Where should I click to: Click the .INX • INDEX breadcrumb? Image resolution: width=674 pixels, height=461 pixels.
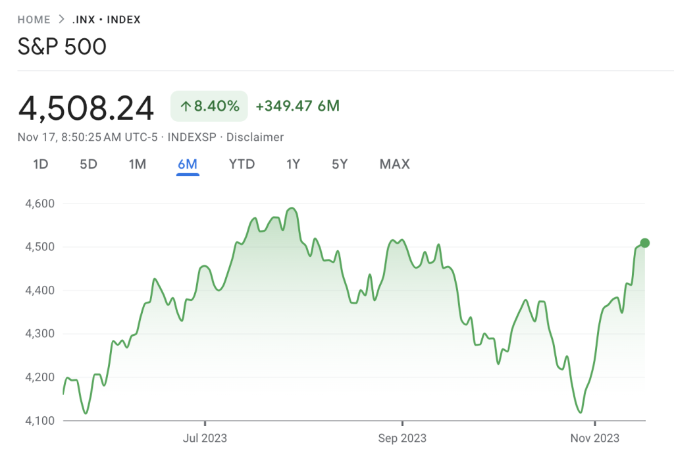pos(106,20)
